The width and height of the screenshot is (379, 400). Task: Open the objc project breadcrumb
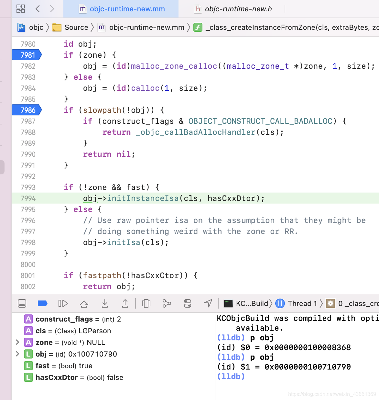30,28
